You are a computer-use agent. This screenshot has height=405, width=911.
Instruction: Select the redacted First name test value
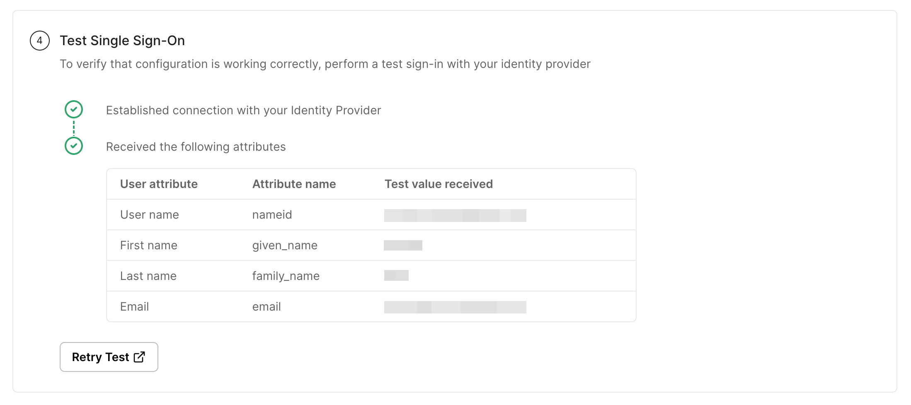[403, 245]
